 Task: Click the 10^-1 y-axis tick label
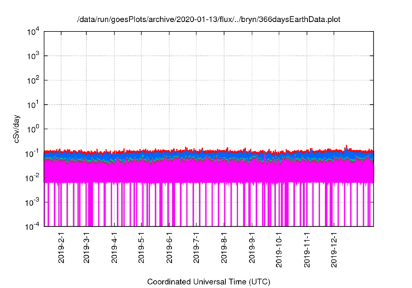point(32,154)
